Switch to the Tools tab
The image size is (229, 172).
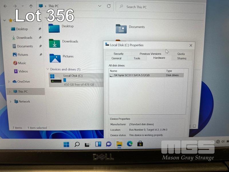[137, 58]
